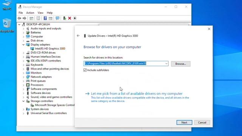Viewport: 242px width, 136px height.
Task: Click the Mice and other pointing devices icon
Action: click(28, 69)
